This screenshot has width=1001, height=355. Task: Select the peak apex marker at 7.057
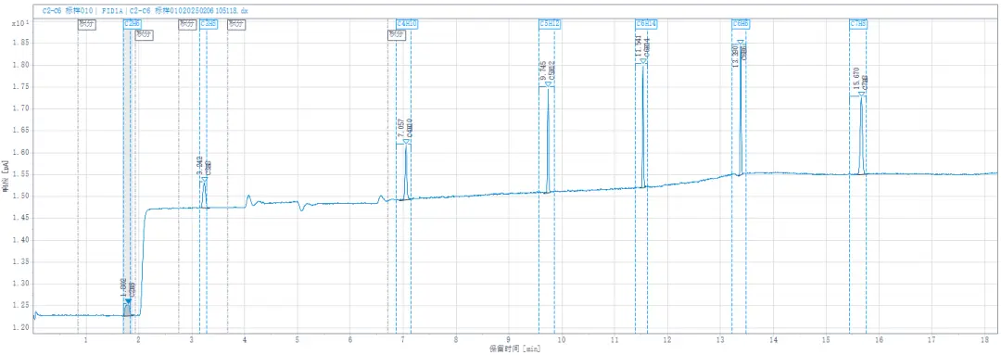pos(406,142)
